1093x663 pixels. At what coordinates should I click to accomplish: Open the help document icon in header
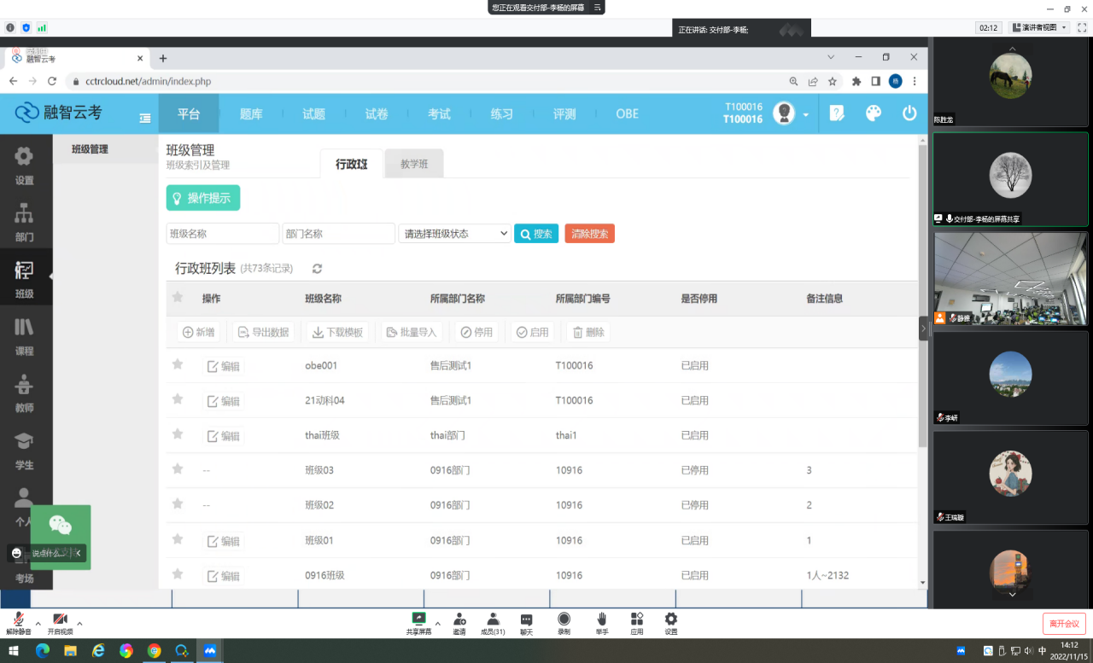[837, 113]
